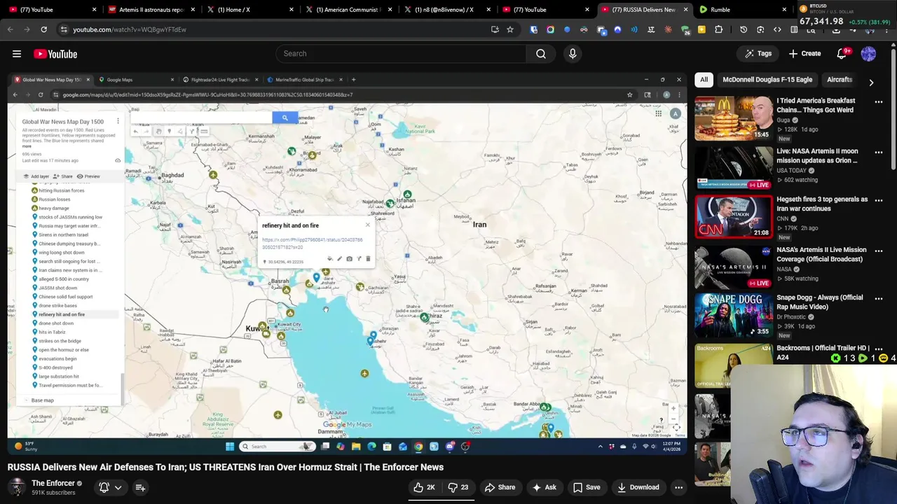Viewport: 897px width, 504px height.
Task: Bookmark this page with star icon
Action: coord(510,29)
